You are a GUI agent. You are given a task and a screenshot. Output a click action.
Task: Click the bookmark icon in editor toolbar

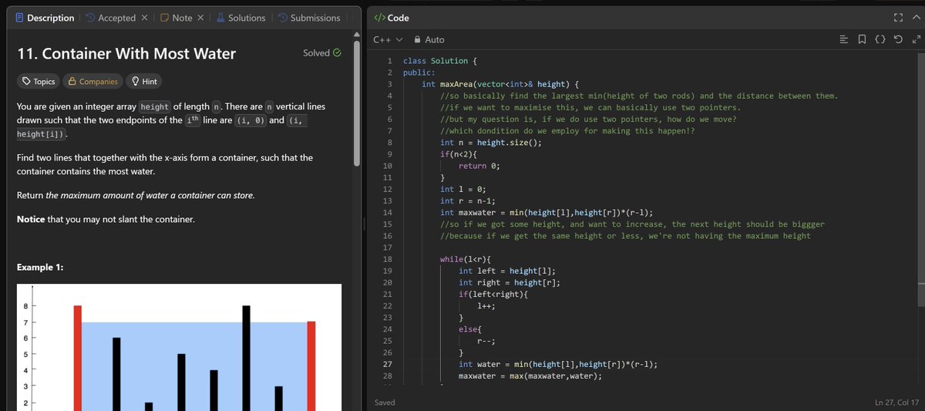coord(862,39)
